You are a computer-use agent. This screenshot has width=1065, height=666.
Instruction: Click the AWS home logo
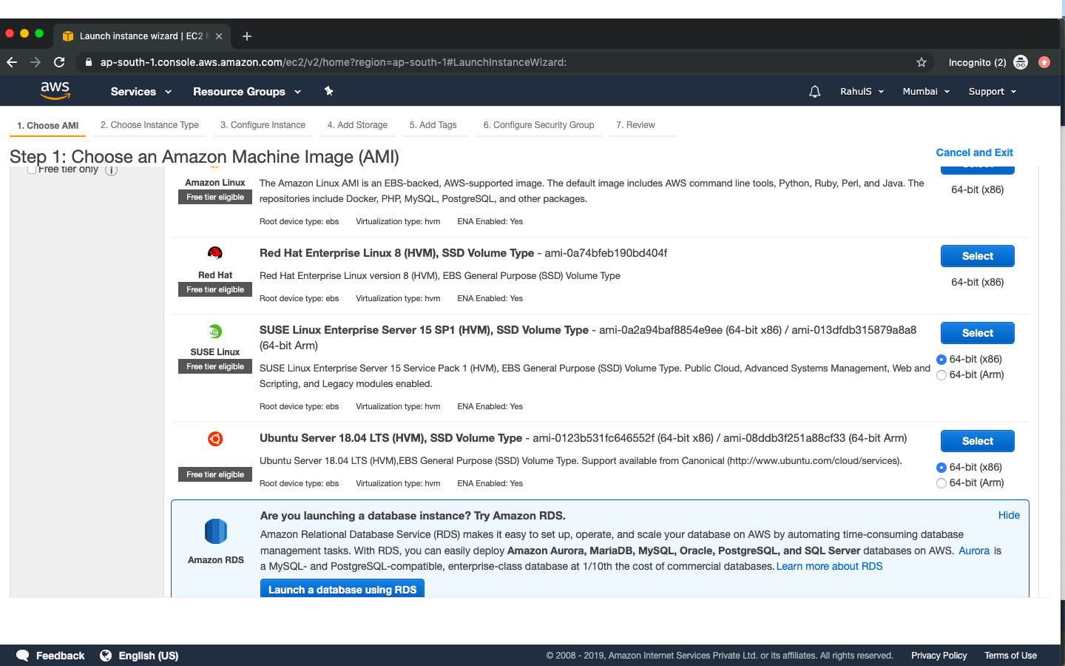[55, 90]
